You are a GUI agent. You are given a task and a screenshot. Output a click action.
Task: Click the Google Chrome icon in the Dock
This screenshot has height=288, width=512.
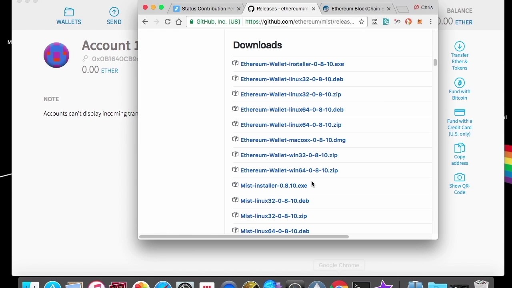point(339,284)
